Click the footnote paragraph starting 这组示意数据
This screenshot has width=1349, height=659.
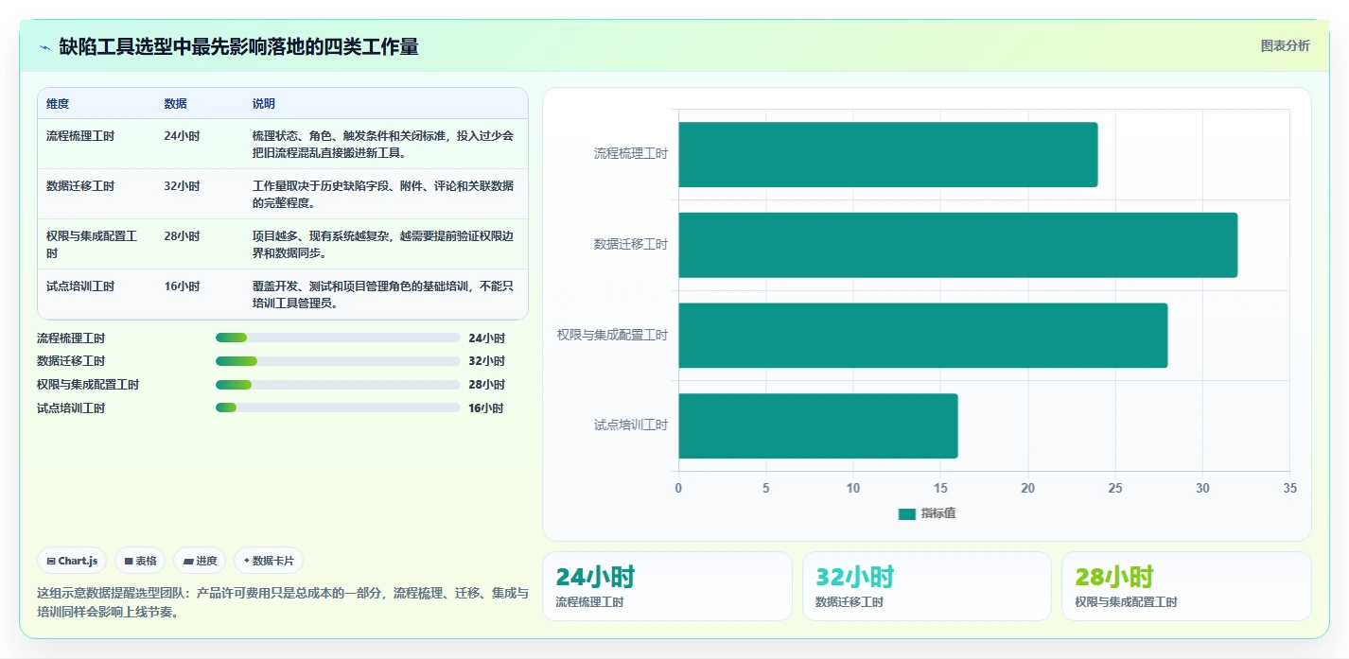[282, 602]
